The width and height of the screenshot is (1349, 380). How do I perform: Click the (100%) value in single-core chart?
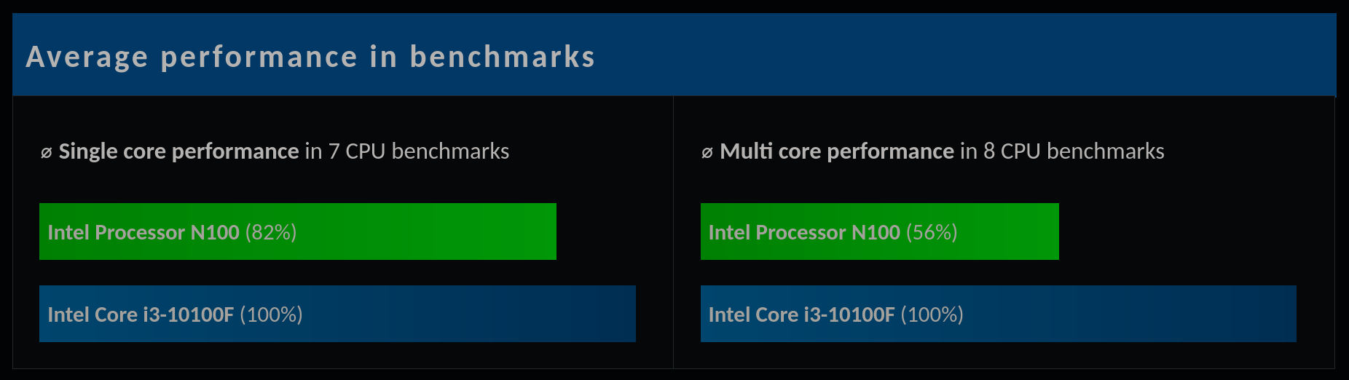pos(271,314)
